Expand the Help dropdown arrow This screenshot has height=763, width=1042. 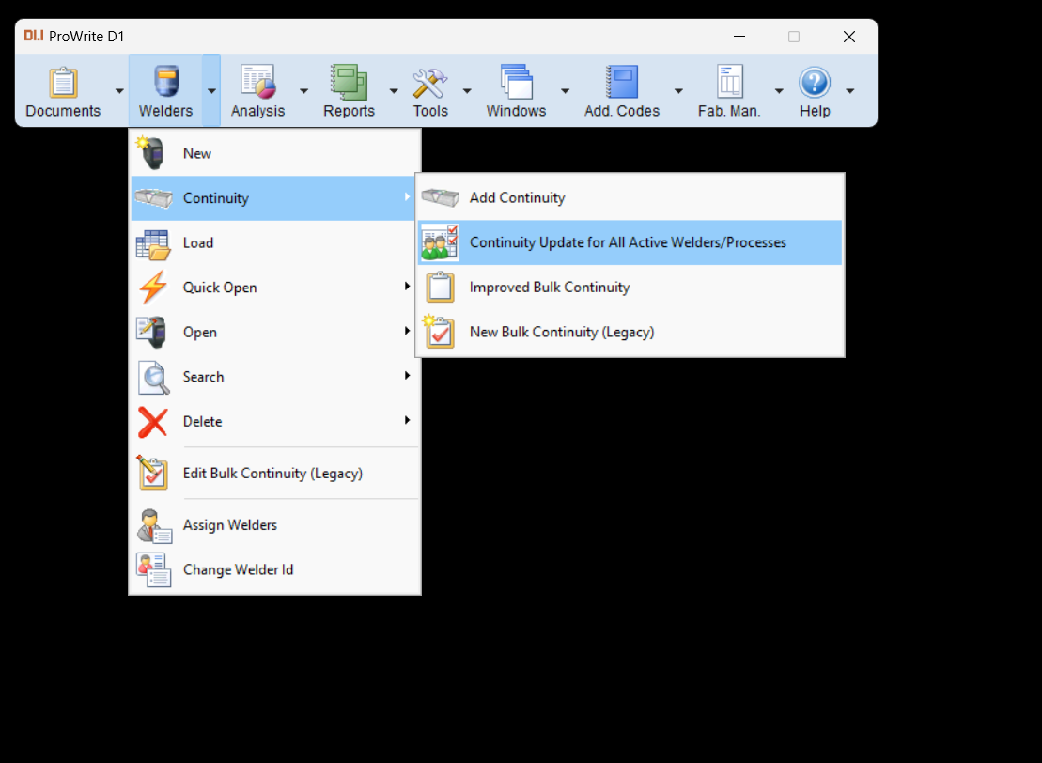[x=850, y=90]
